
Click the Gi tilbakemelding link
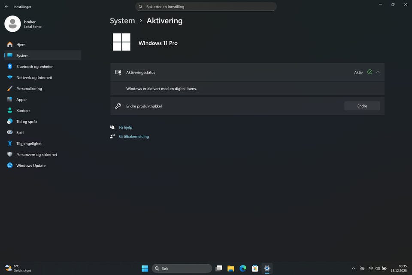click(x=134, y=137)
